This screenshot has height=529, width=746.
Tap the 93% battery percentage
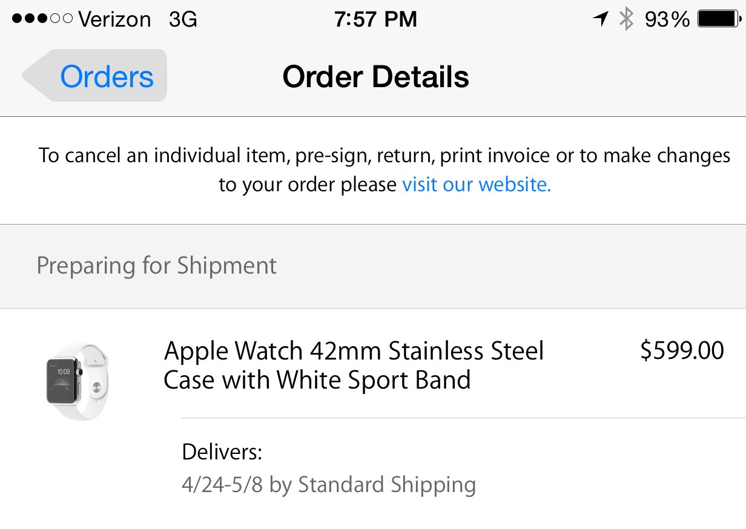pyautogui.click(x=667, y=19)
